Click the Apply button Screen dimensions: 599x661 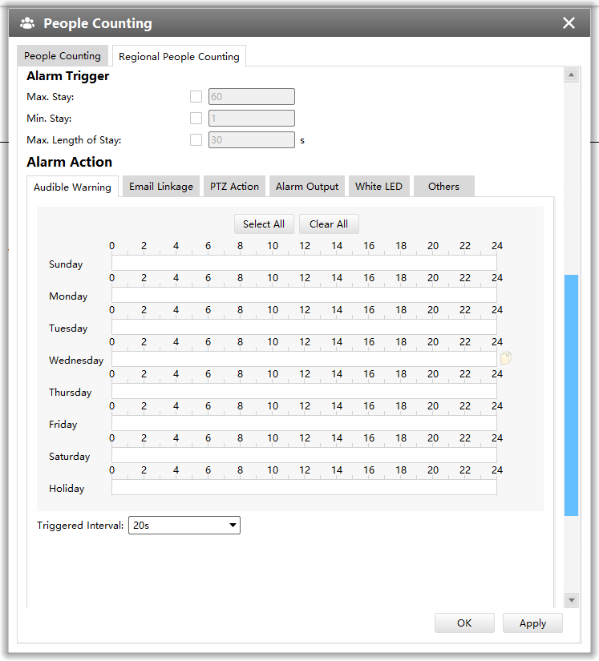[532, 623]
